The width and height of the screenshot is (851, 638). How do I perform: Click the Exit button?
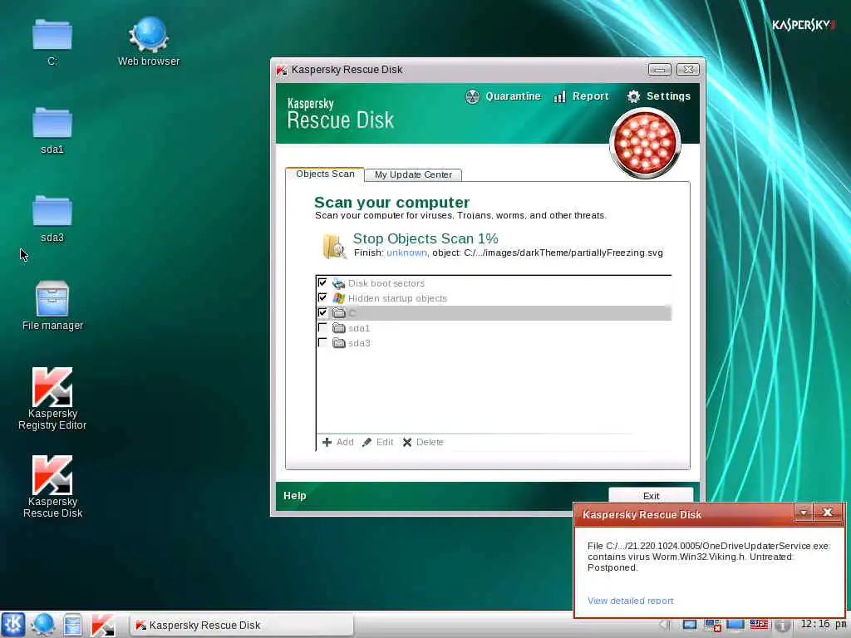(651, 495)
